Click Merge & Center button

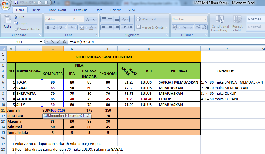[x=150, y=27]
